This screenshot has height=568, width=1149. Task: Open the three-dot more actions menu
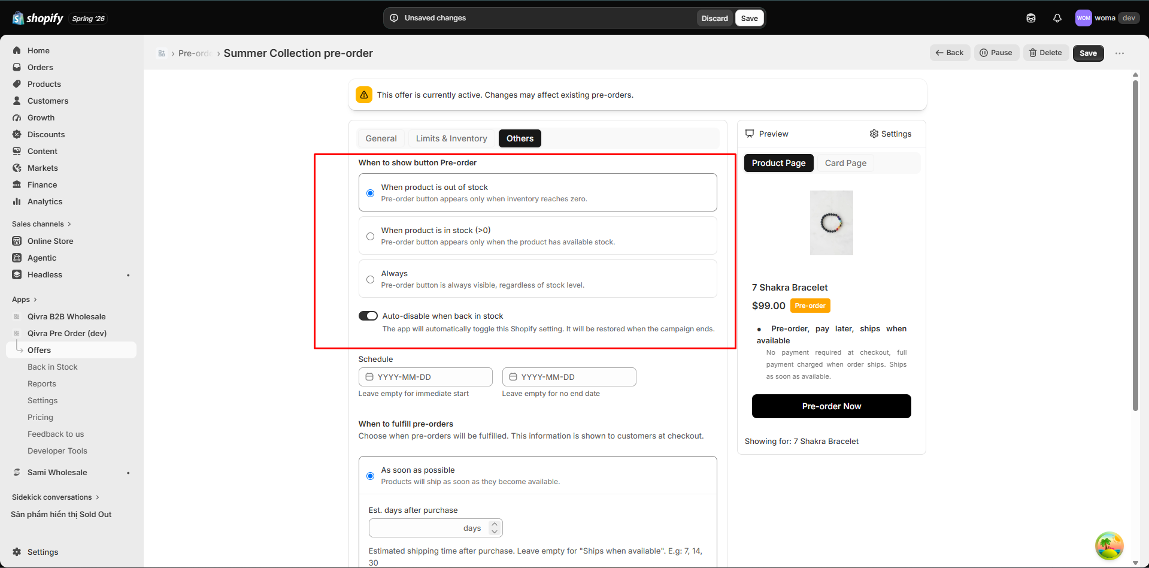point(1120,53)
